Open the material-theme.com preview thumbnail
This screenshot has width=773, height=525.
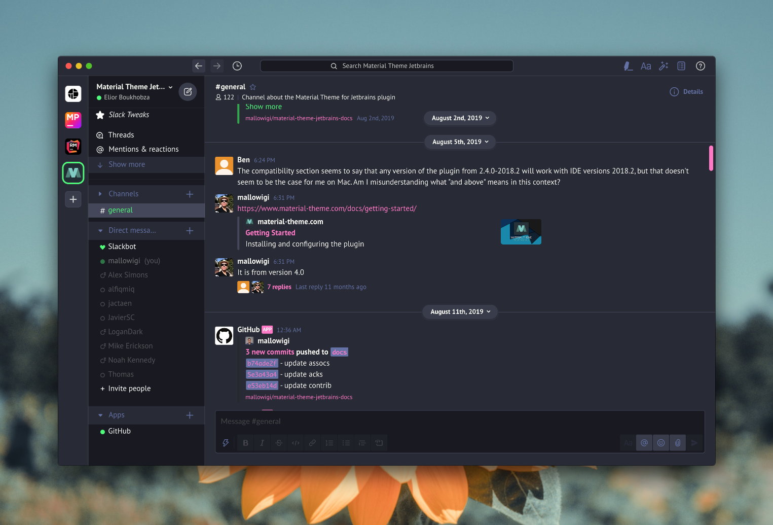tap(521, 232)
